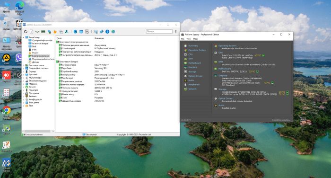Screen dimensions: 331x178
Task: Click in the AIDA64 search field
Action: (x=159, y=31)
